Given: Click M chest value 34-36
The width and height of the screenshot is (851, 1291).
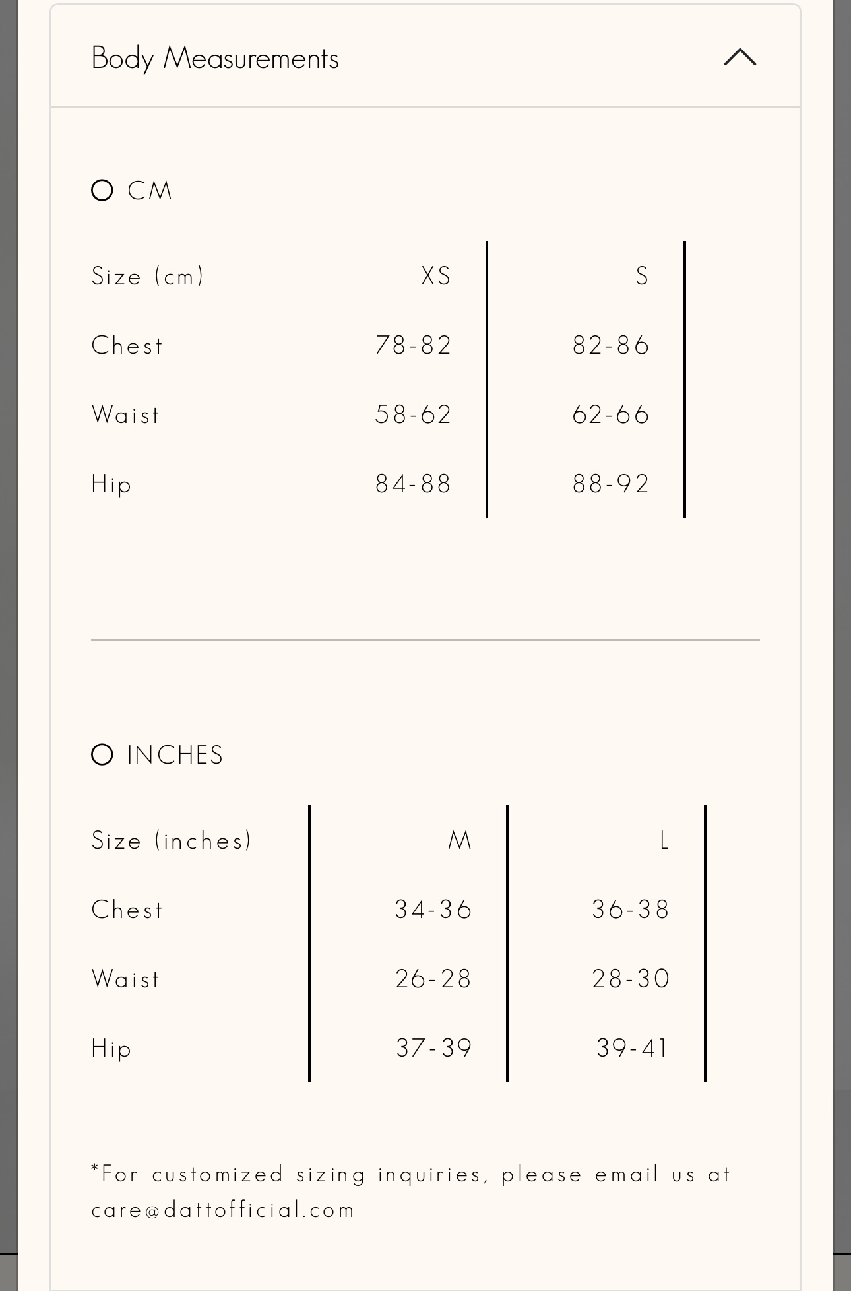Looking at the screenshot, I should (433, 910).
